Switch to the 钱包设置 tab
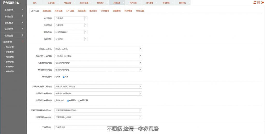Screen dimensions: 265x134 click(x=47, y=11)
